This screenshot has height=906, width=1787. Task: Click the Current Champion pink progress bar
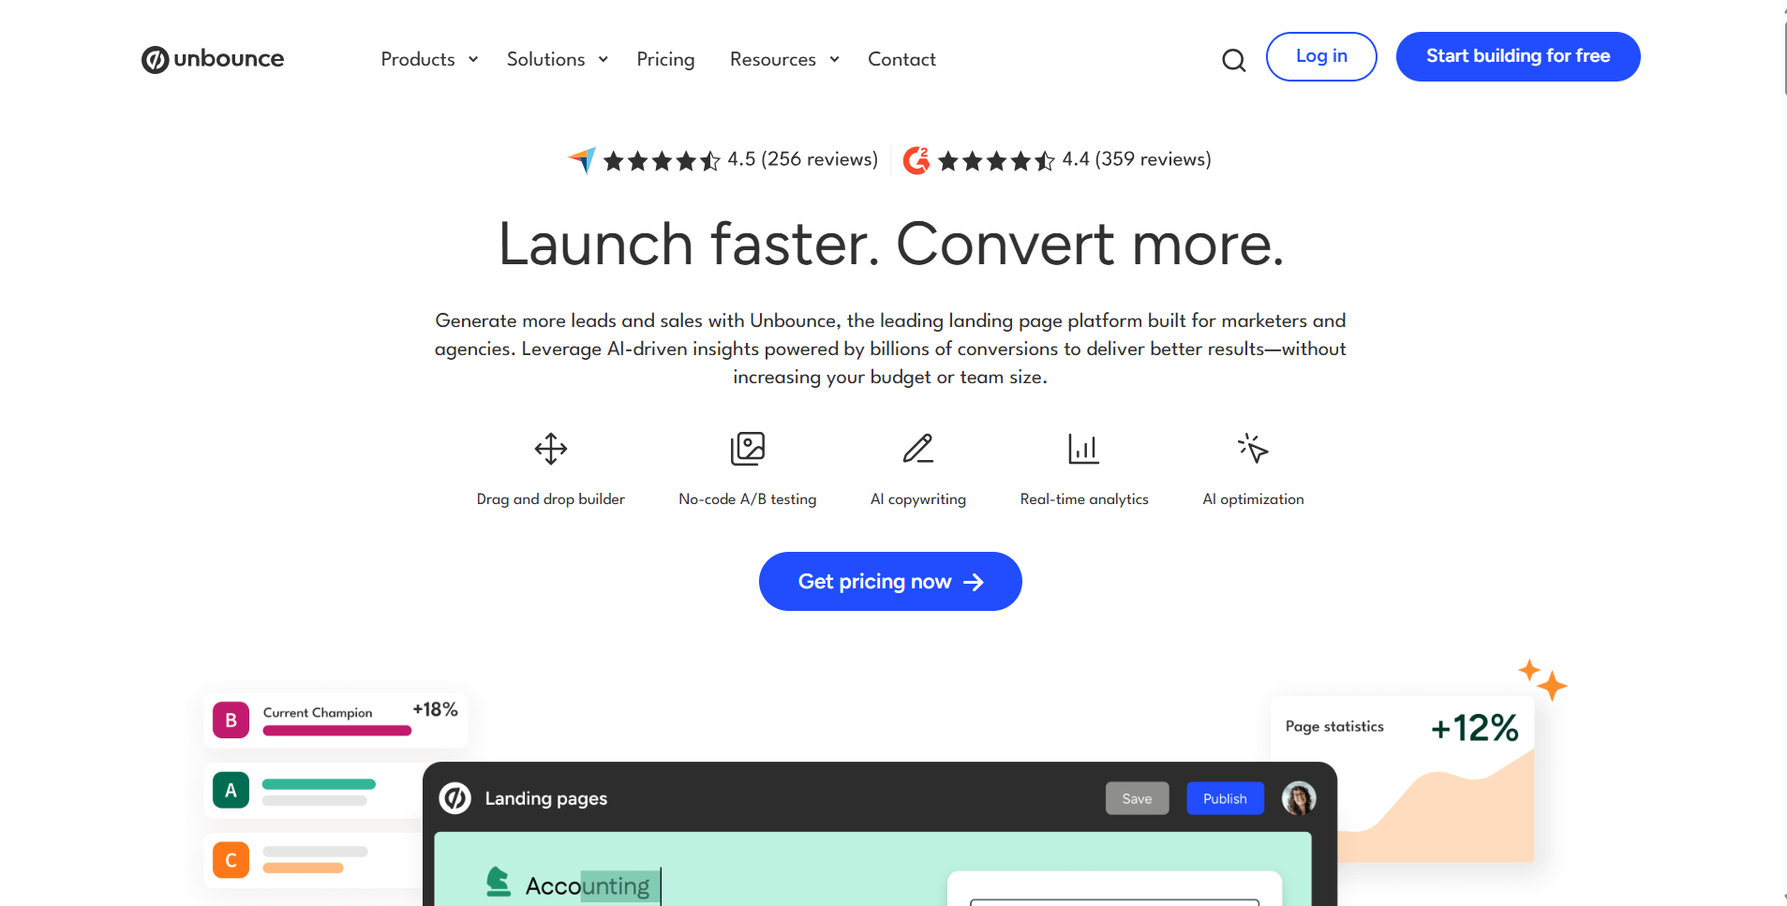[337, 731]
